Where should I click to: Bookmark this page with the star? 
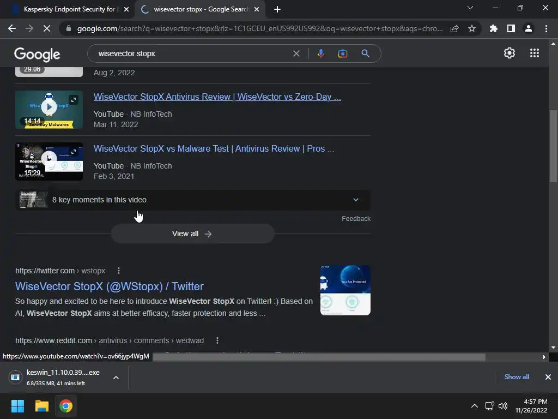[472, 28]
